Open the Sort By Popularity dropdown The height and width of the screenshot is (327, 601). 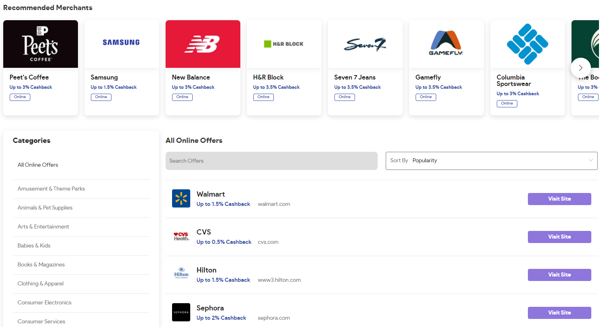pyautogui.click(x=492, y=161)
